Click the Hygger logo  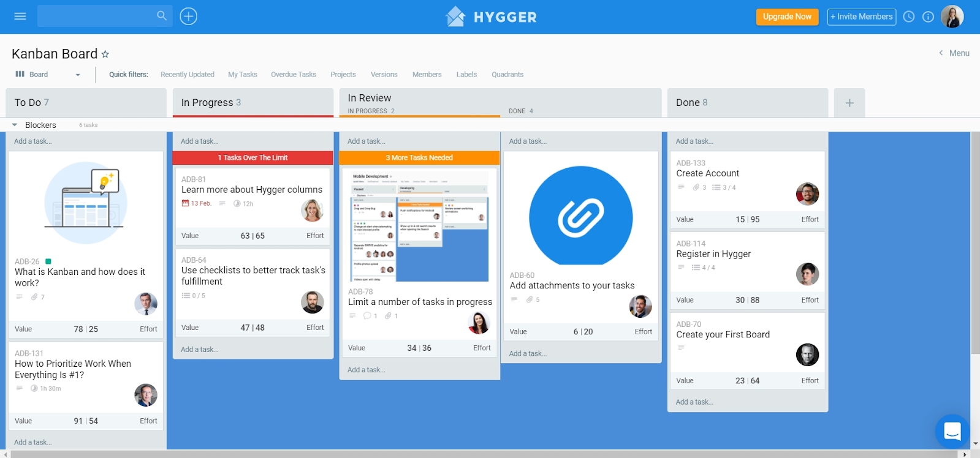pos(491,17)
